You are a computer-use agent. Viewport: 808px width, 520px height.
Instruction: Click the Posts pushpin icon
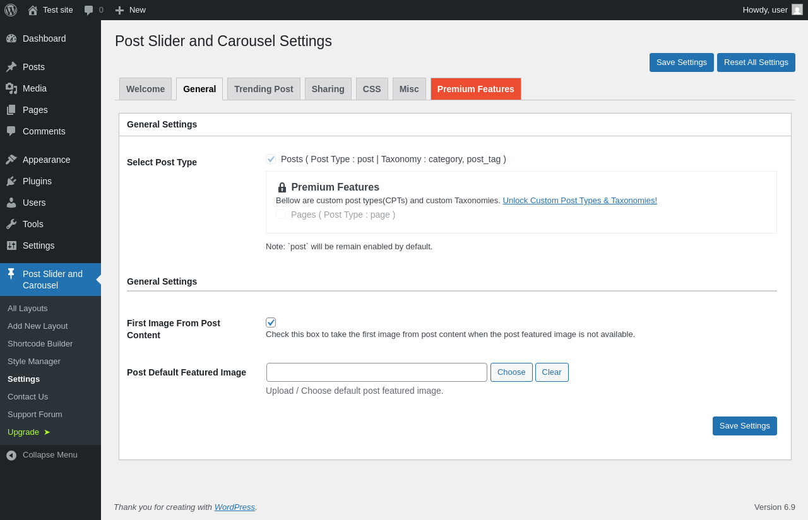tap(11, 67)
